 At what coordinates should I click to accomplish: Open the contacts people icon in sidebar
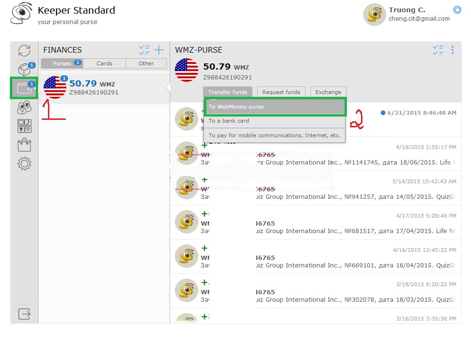24,107
